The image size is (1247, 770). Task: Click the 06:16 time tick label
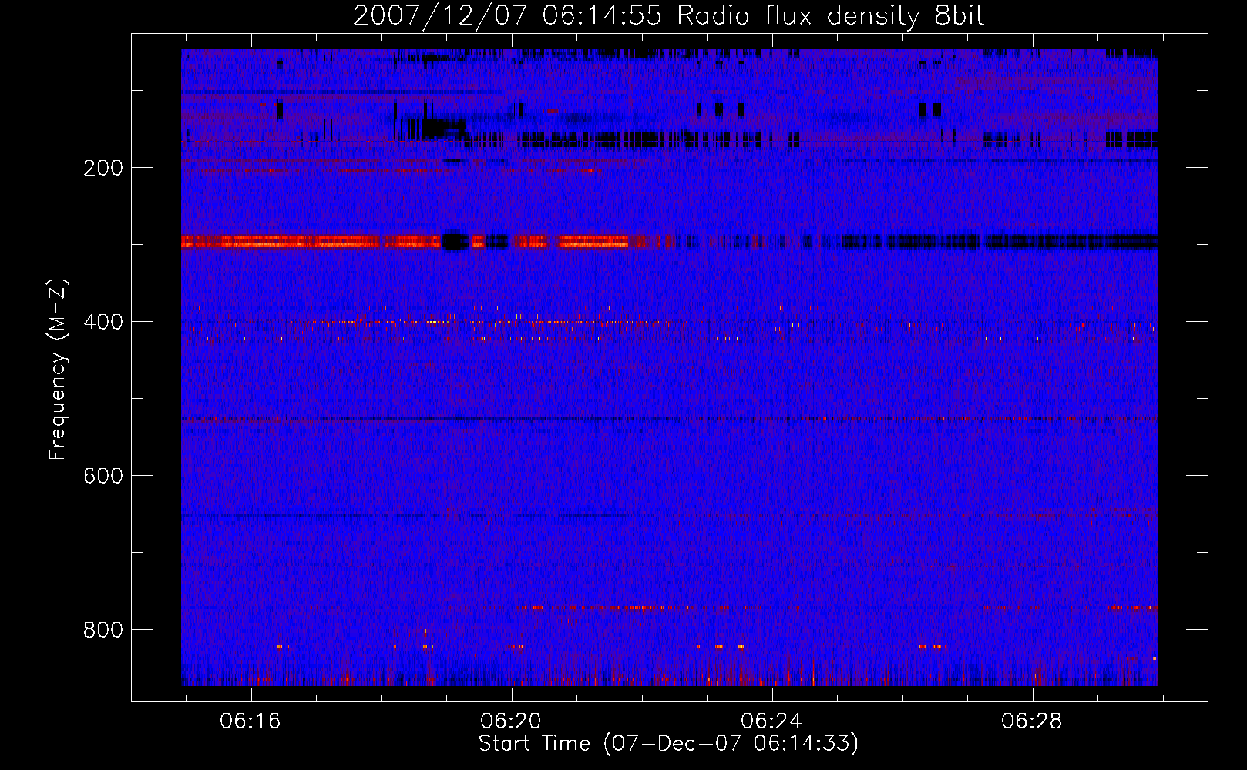[x=250, y=721]
